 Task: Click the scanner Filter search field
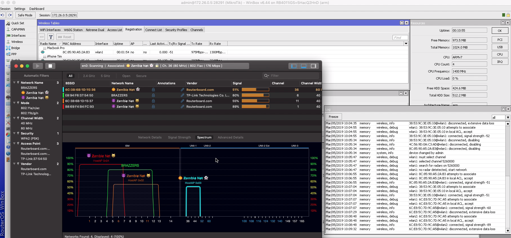[x=291, y=76]
